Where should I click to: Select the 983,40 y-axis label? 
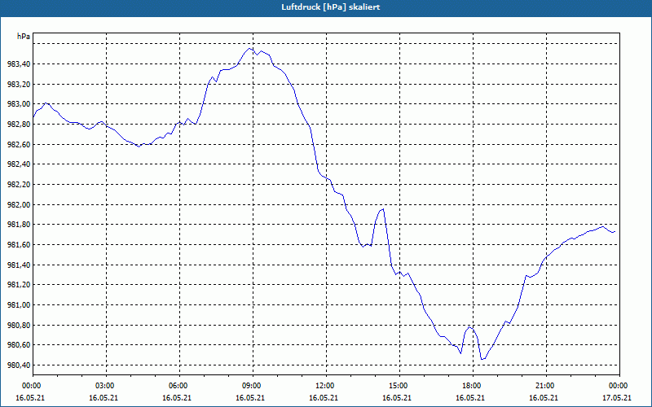click(18, 64)
